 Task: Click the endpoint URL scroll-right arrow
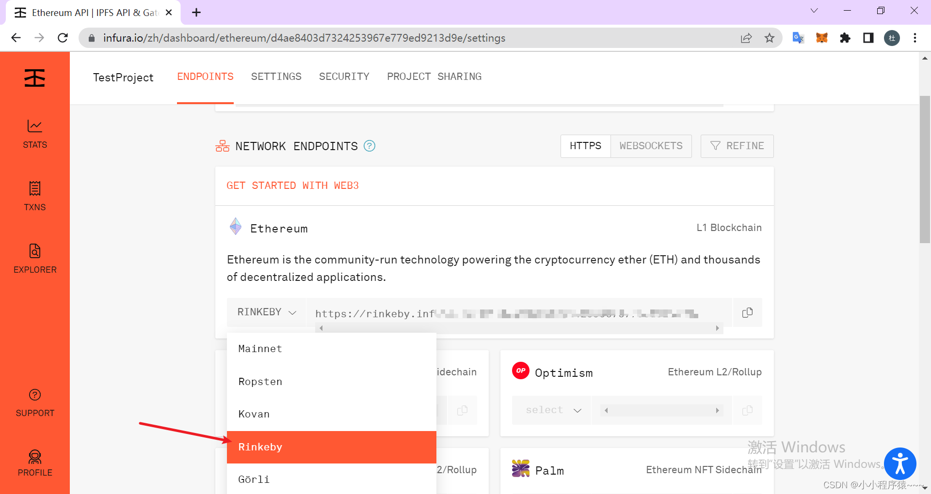717,328
